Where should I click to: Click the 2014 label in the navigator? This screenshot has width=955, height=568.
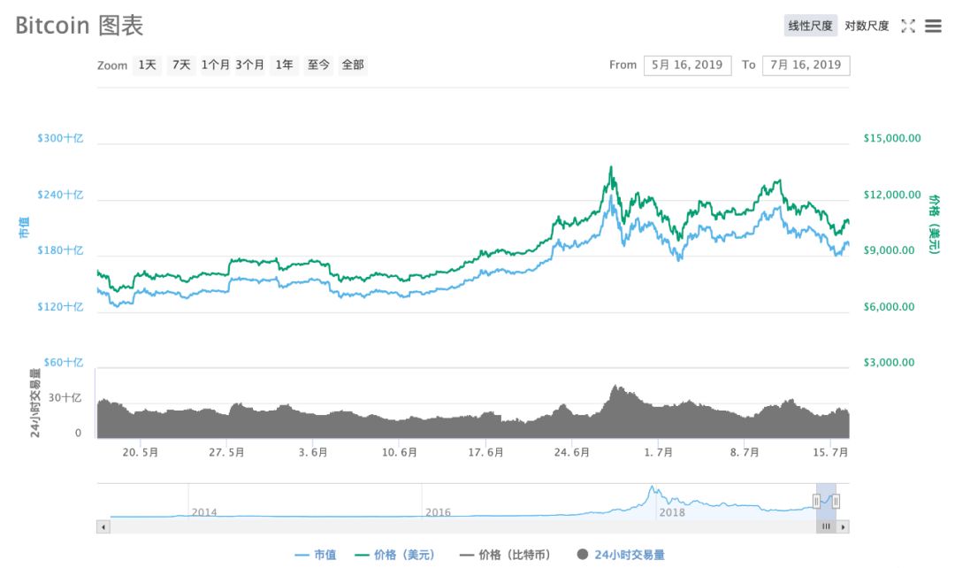(204, 512)
